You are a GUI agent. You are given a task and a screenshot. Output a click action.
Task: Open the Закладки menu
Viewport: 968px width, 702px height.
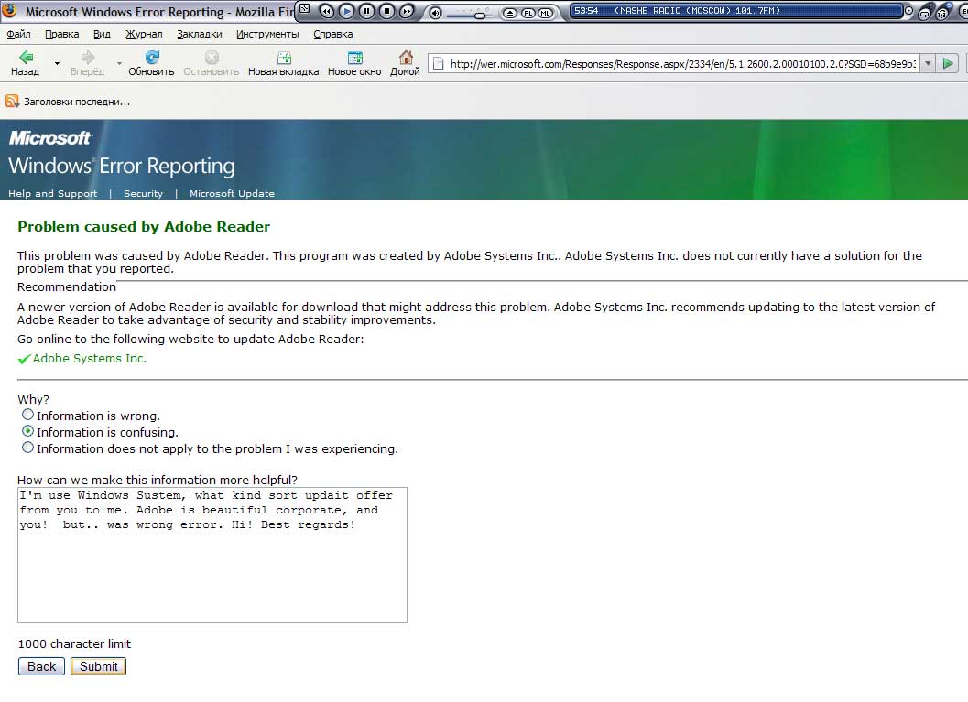click(x=200, y=34)
